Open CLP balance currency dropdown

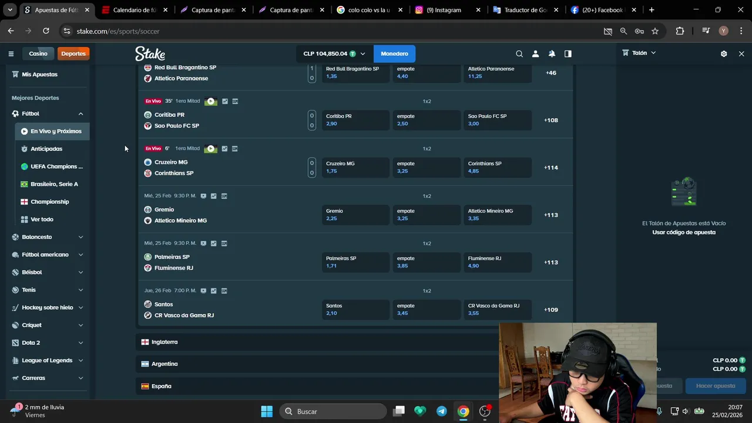[334, 53]
